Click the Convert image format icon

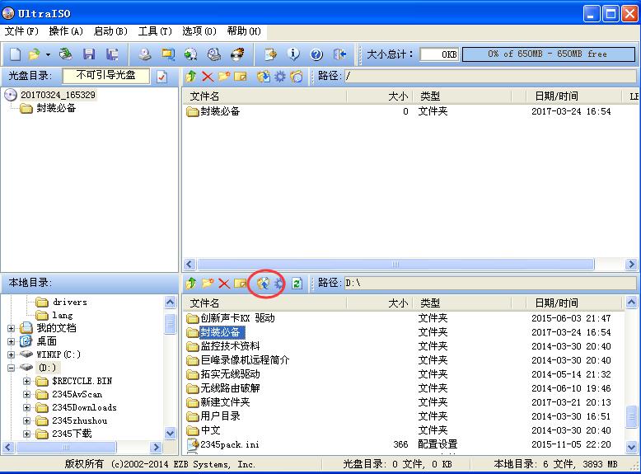coord(168,54)
